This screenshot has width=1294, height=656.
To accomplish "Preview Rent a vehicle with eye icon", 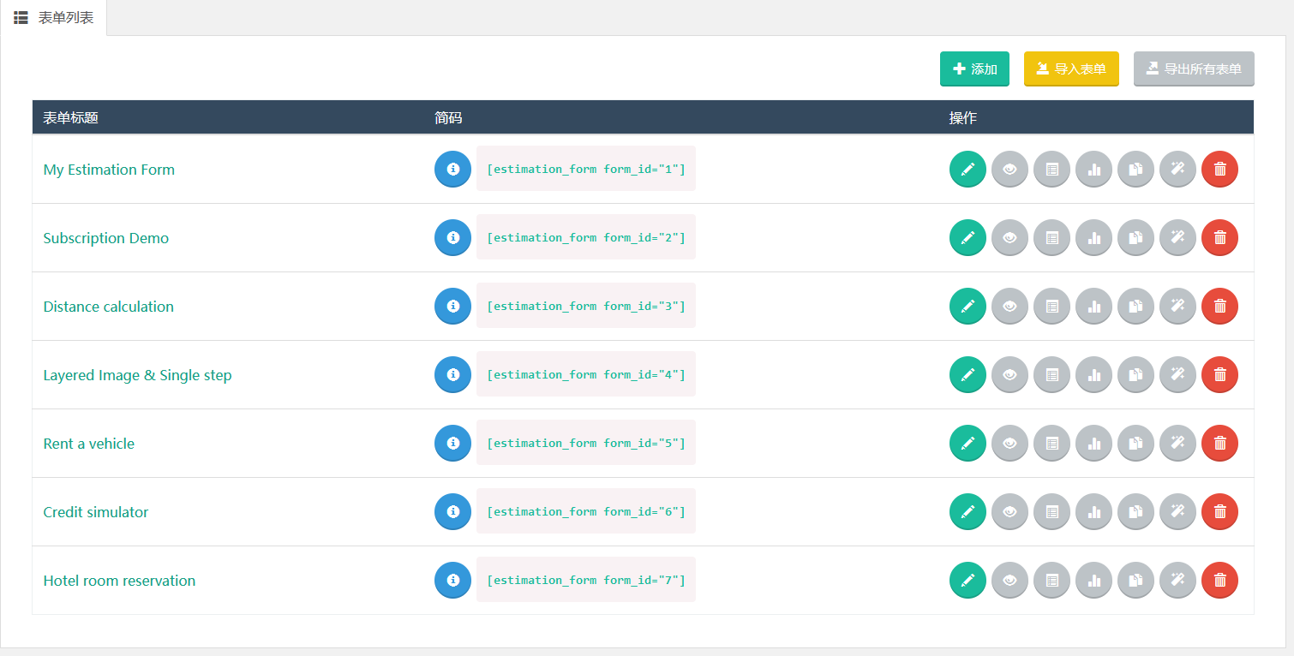I will pos(1010,443).
